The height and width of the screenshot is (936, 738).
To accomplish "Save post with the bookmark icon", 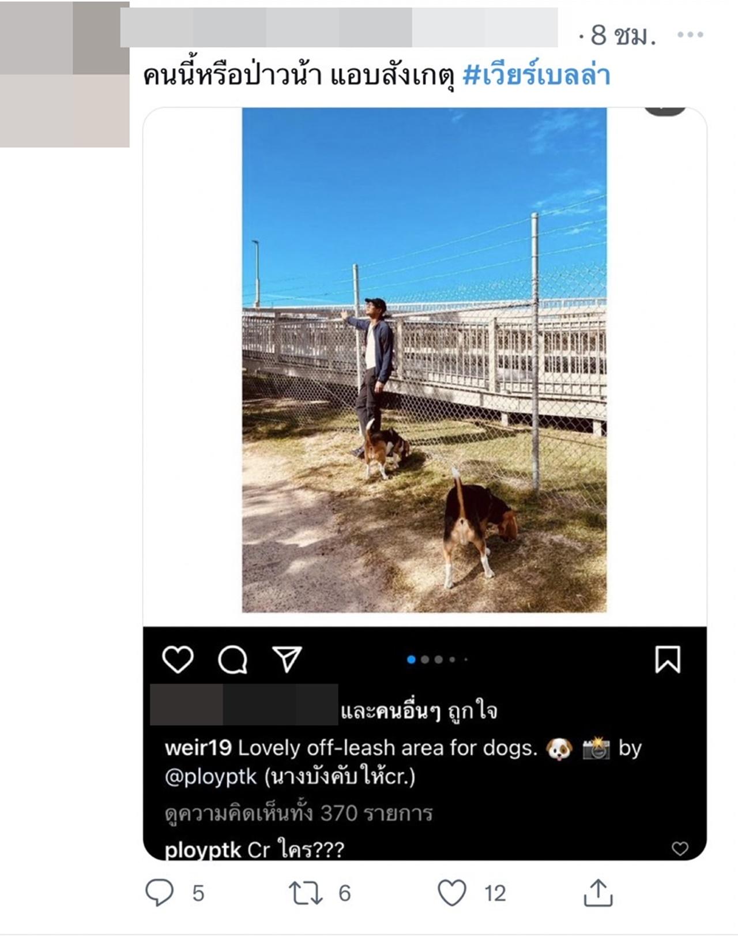I will 668,659.
